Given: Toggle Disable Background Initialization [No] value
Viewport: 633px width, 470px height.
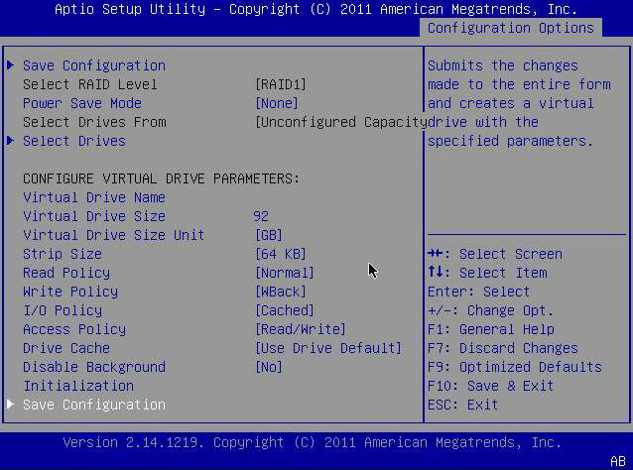Looking at the screenshot, I should click(269, 367).
